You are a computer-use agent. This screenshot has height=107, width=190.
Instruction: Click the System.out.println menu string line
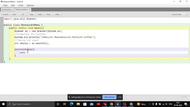coord(55,37)
